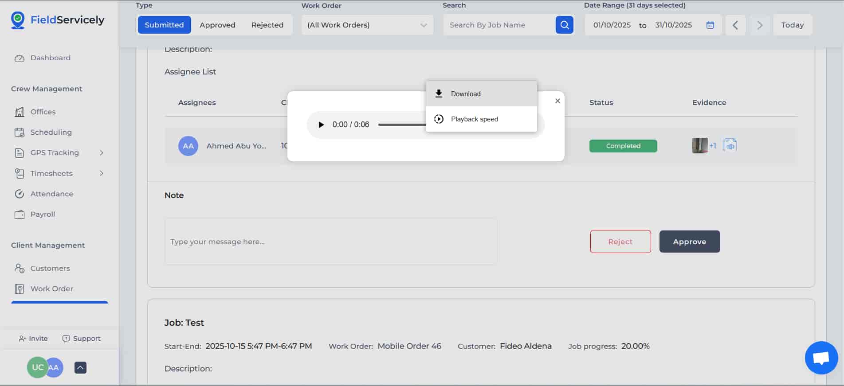844x386 pixels.
Task: Click the Status column header
Action: (601, 102)
